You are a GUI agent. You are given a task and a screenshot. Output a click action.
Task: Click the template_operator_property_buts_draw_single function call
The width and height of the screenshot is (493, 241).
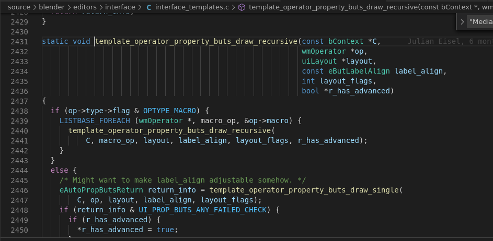[x=304, y=190]
